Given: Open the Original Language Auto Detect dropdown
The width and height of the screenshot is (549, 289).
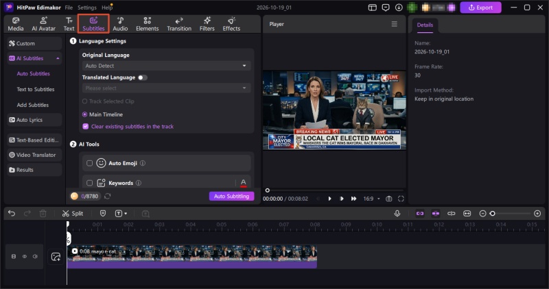Looking at the screenshot, I should pos(166,66).
